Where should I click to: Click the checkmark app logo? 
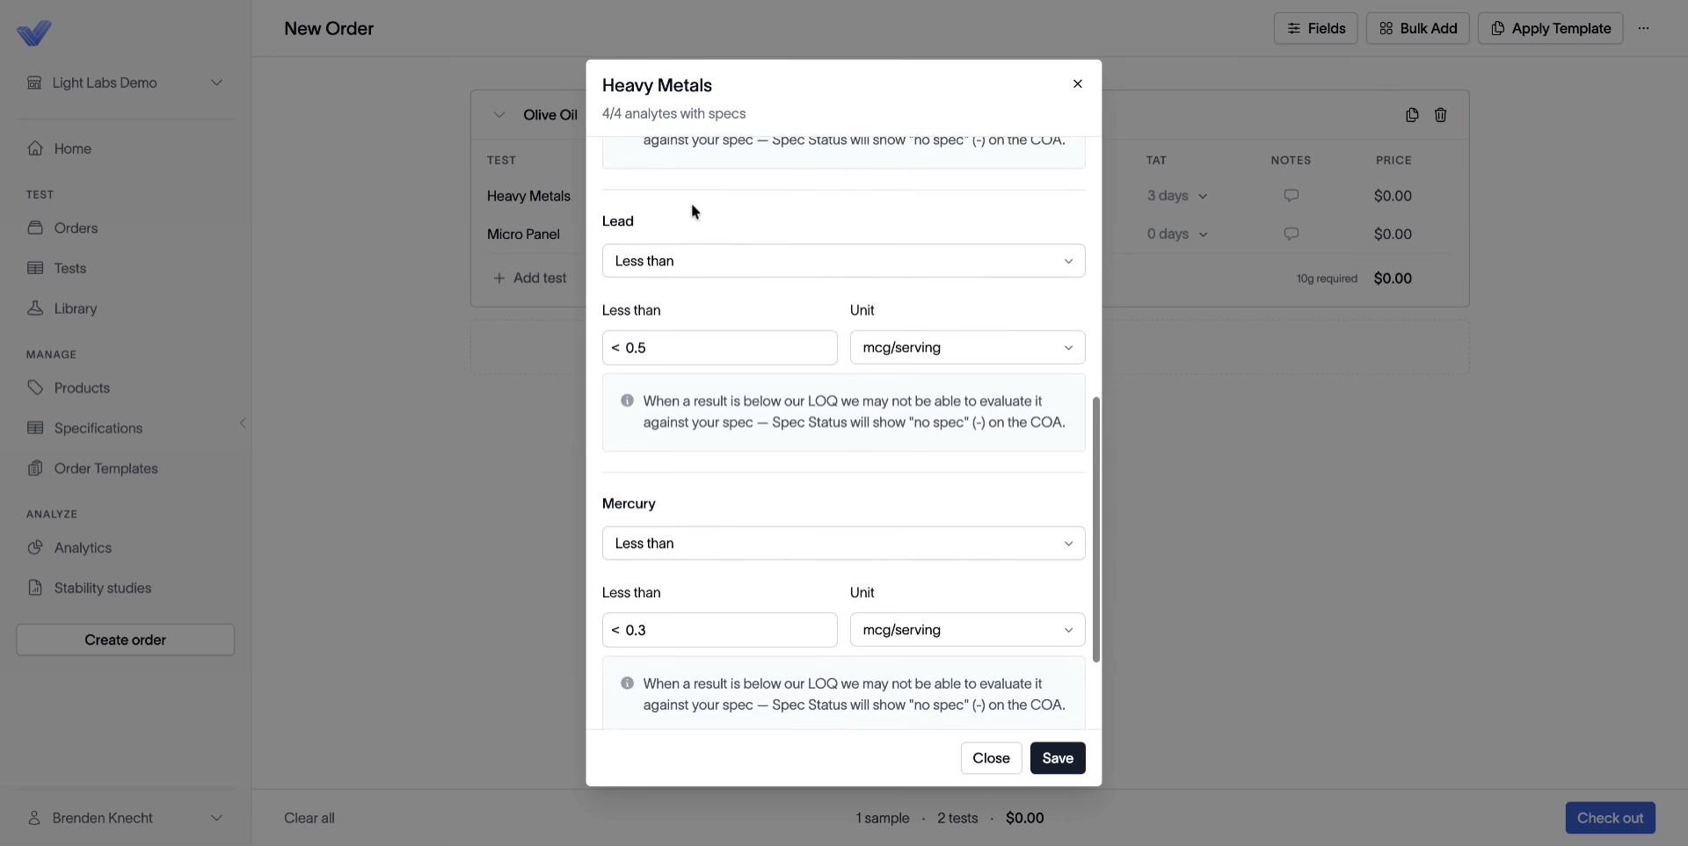[x=34, y=33]
